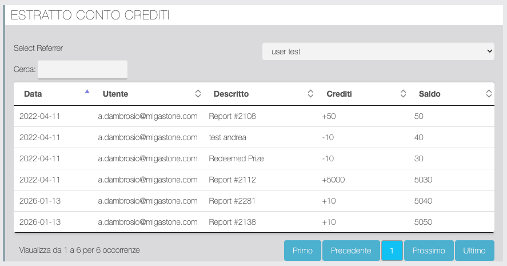The image size is (507, 266).
Task: Focus the Cerca search field
Action: 82,70
